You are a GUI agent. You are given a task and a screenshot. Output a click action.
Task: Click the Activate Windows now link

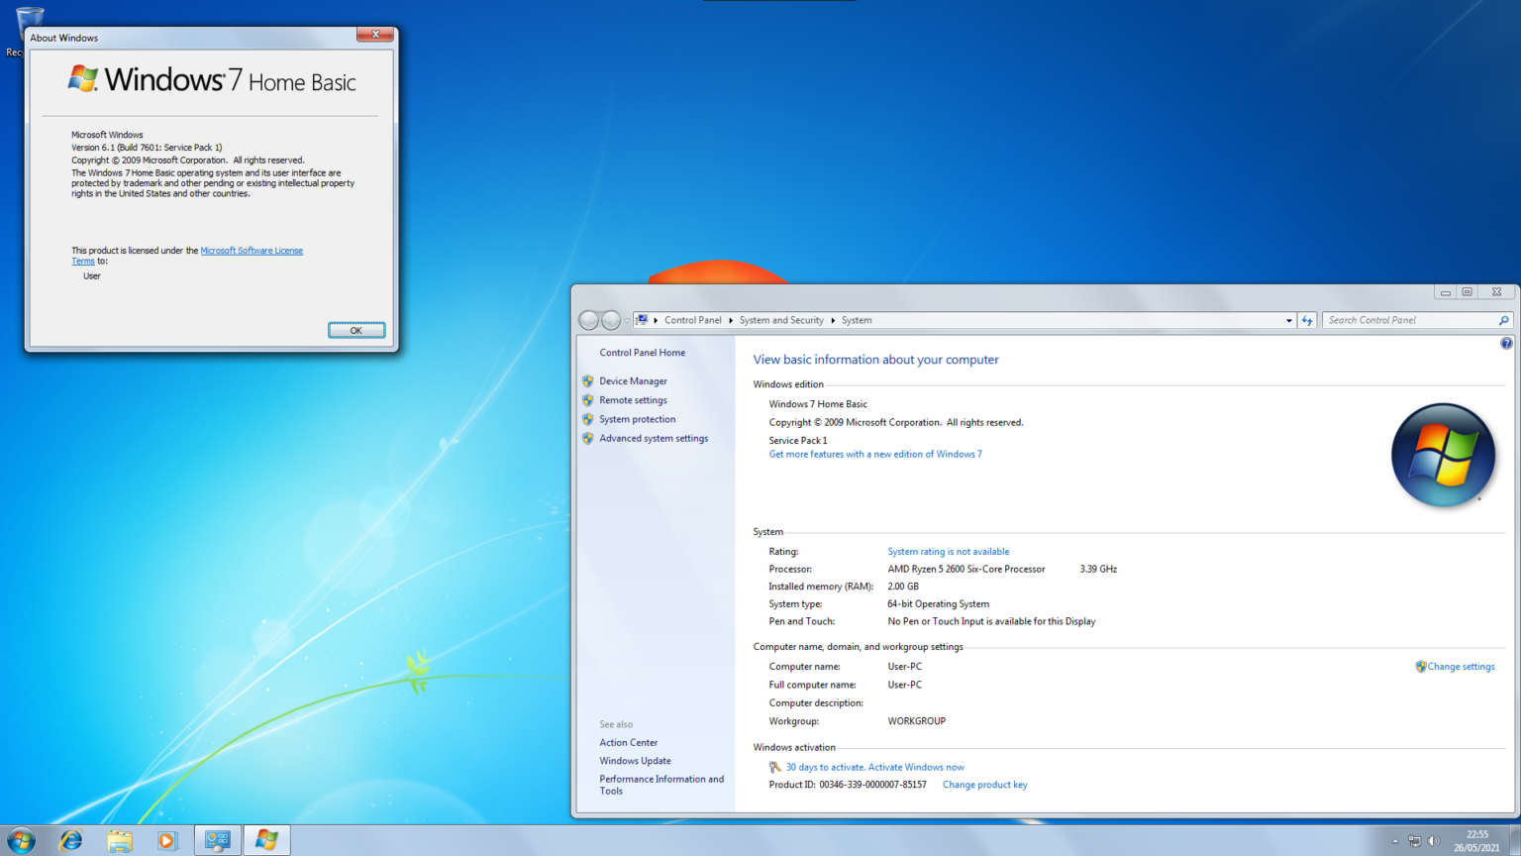914,767
